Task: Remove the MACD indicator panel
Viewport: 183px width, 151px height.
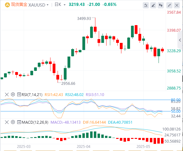Action: coord(7,122)
